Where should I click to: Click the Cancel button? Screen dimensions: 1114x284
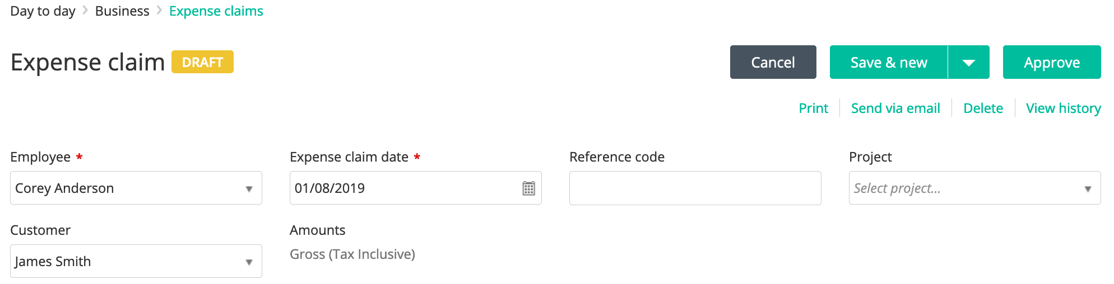click(x=773, y=62)
